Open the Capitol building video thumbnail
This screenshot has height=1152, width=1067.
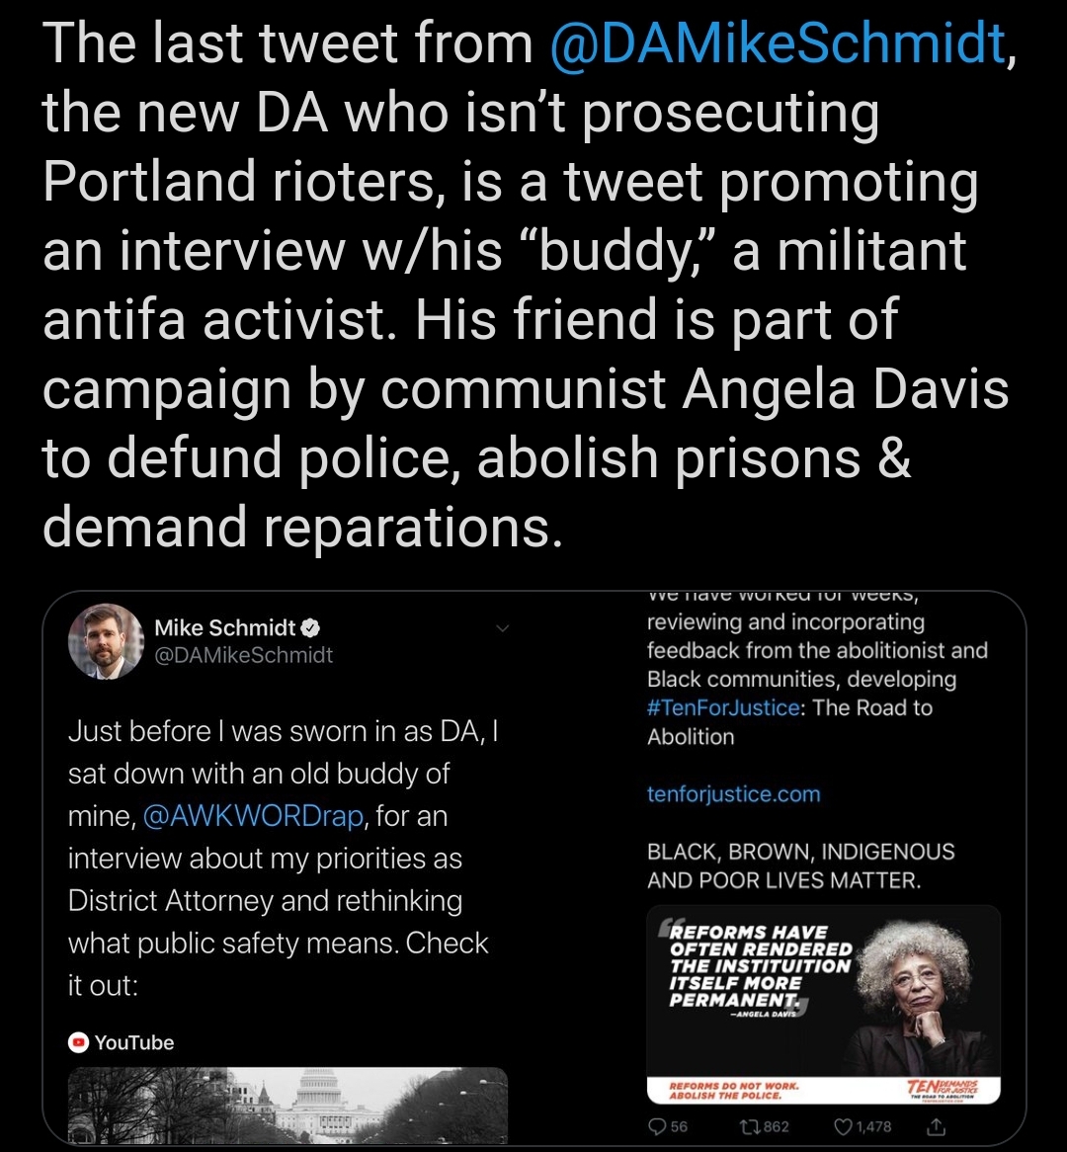tap(287, 1105)
